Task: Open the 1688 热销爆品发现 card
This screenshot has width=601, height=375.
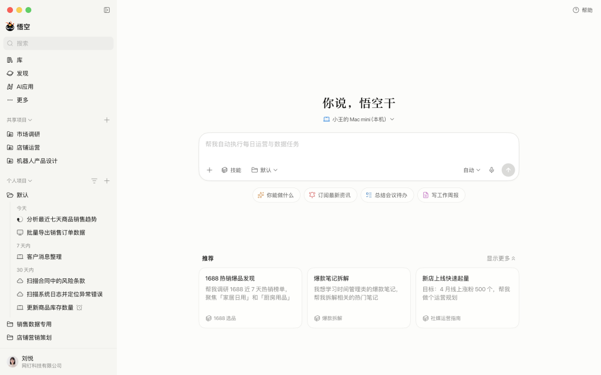Action: (250, 298)
